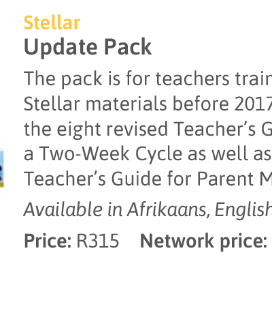
Task: Select the product thumbnail at left edge
Action: coord(2,169)
